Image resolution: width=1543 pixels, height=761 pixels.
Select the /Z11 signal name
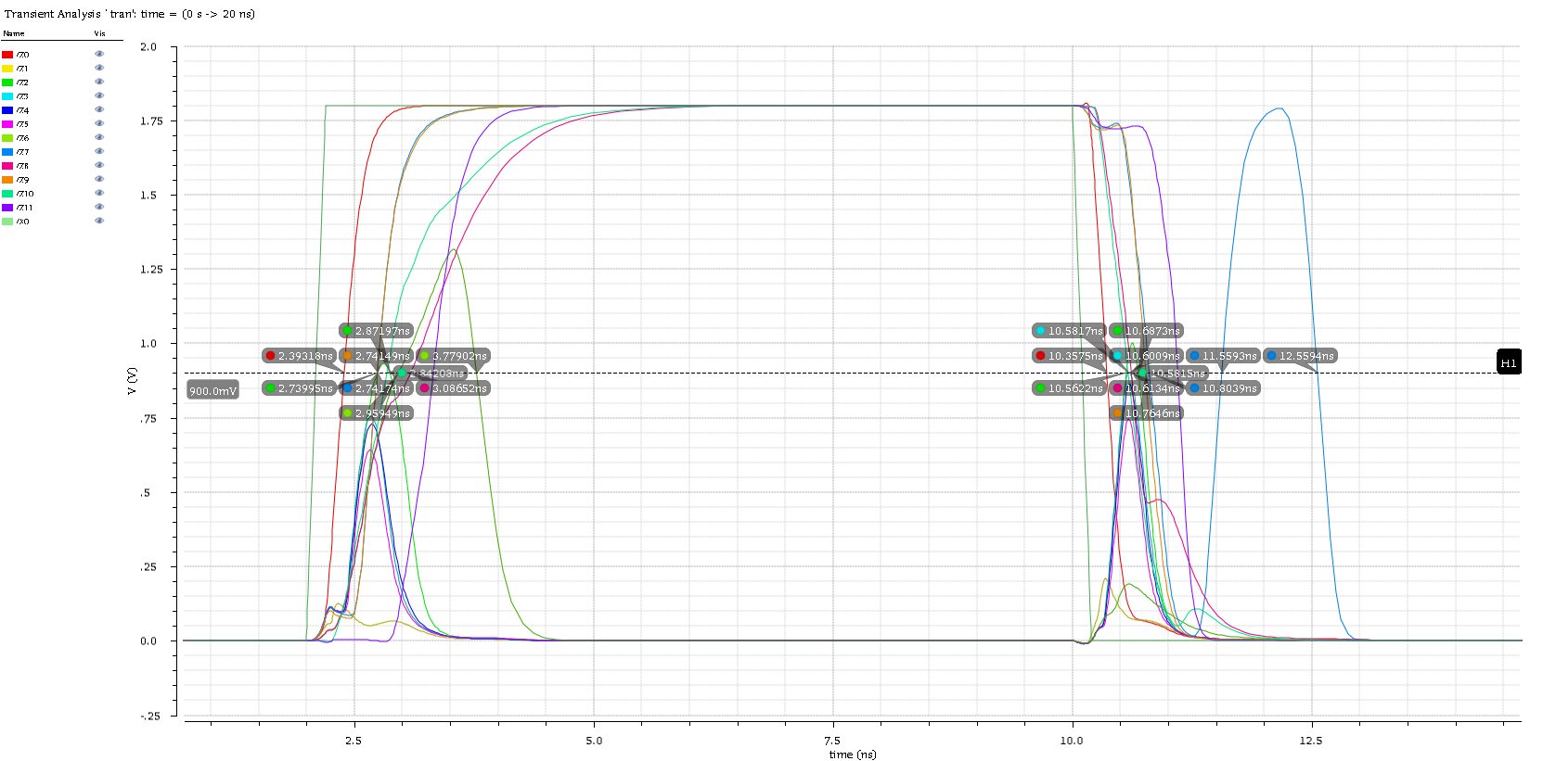[25, 208]
